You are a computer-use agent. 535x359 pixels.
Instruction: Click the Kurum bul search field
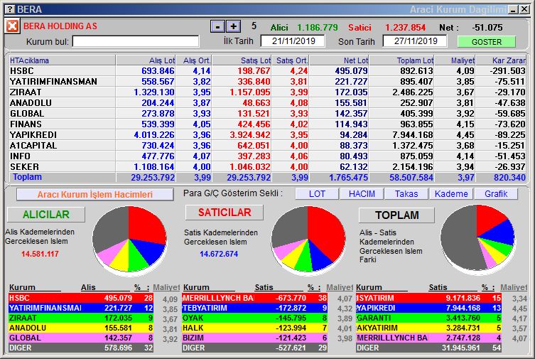pos(136,41)
